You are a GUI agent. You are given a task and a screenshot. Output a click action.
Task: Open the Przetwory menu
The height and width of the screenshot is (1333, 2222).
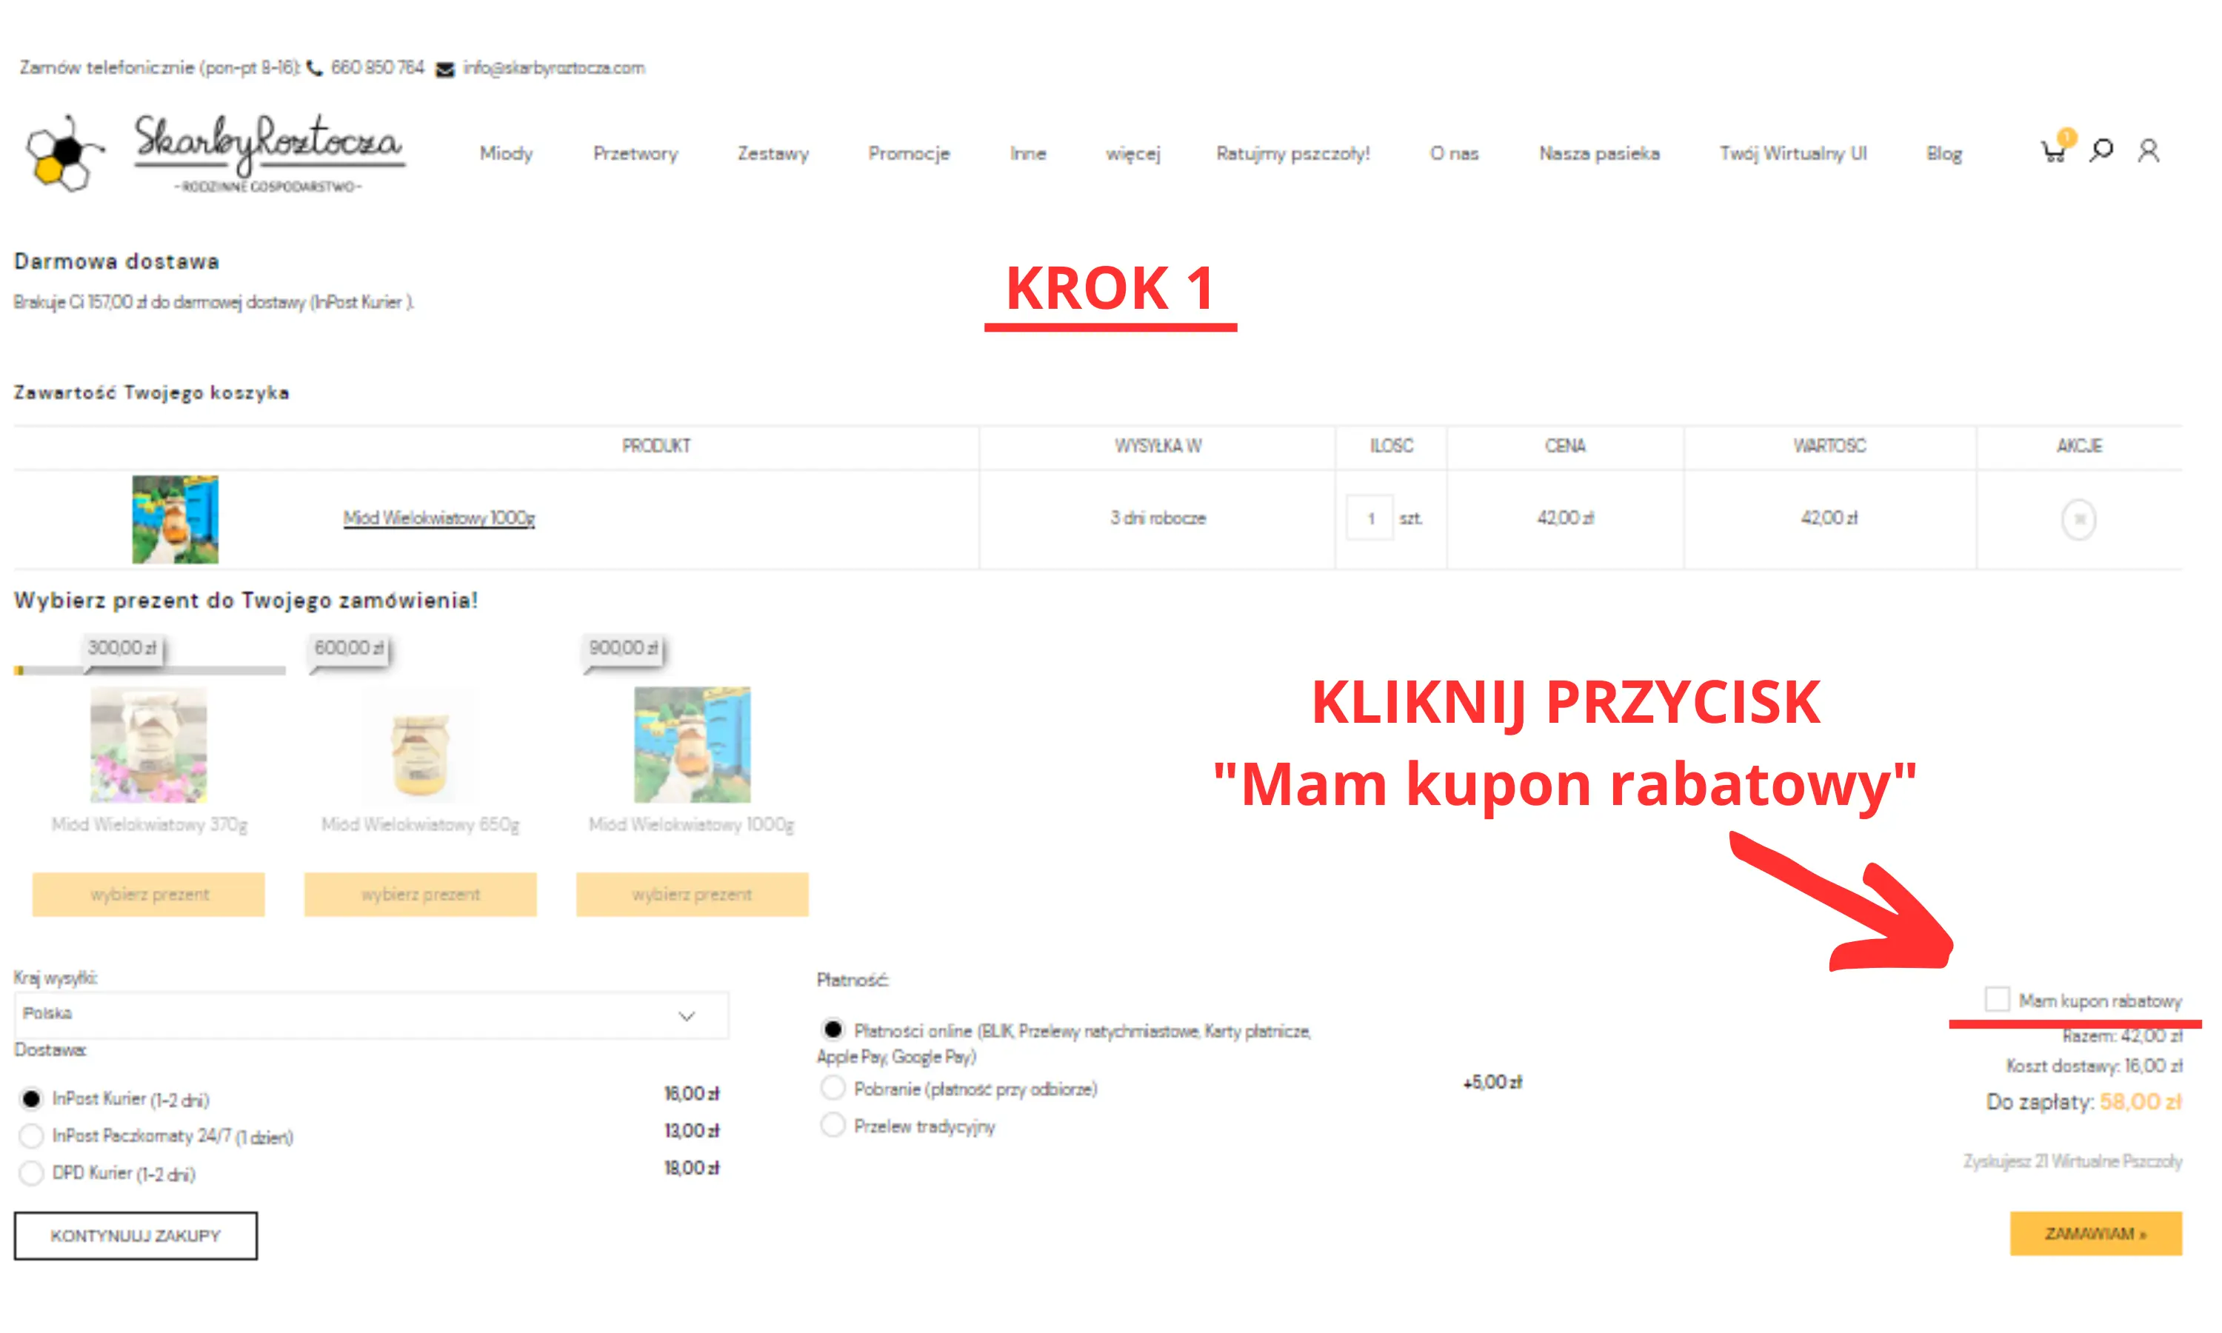tap(635, 153)
